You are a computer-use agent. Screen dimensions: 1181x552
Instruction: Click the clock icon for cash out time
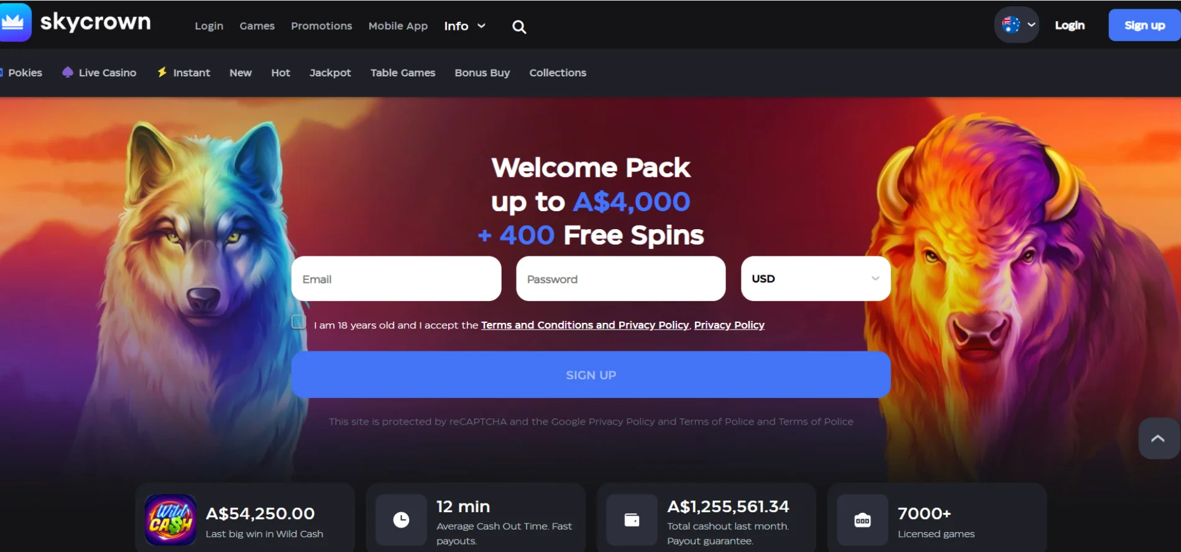(402, 520)
